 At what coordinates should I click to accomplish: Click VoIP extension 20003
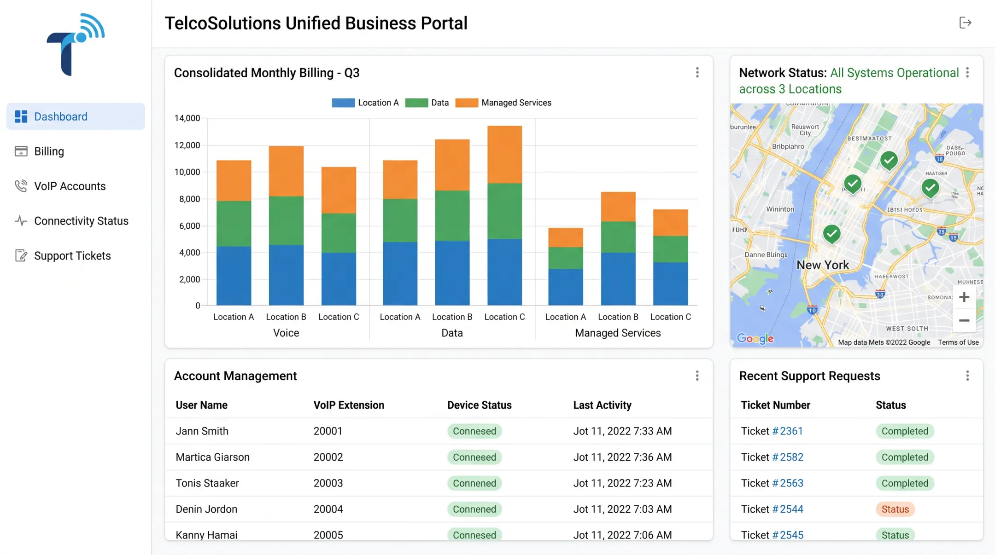[328, 483]
